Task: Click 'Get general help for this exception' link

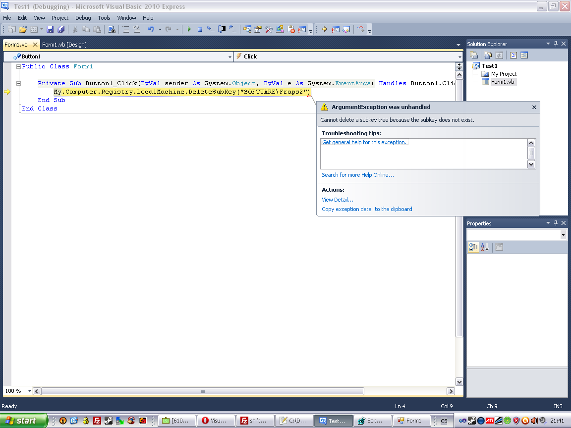Action: (364, 142)
